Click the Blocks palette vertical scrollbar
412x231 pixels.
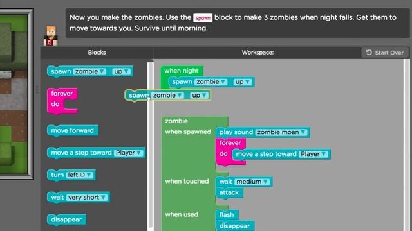[150, 146]
